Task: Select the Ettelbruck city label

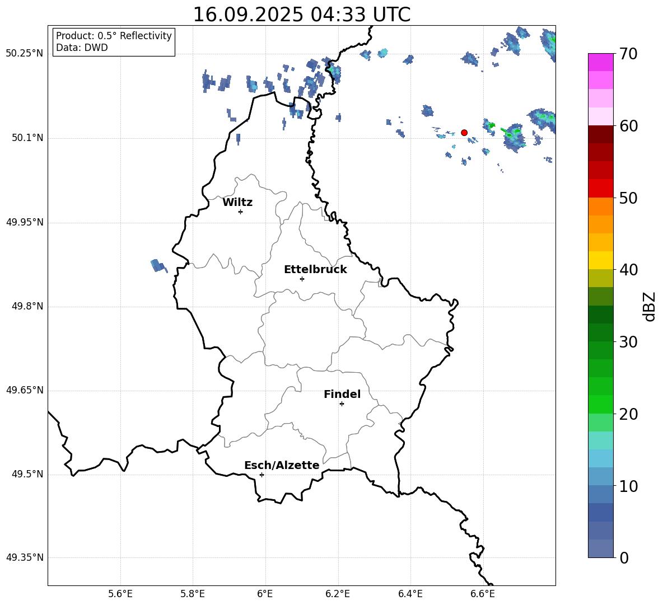Action: (315, 270)
